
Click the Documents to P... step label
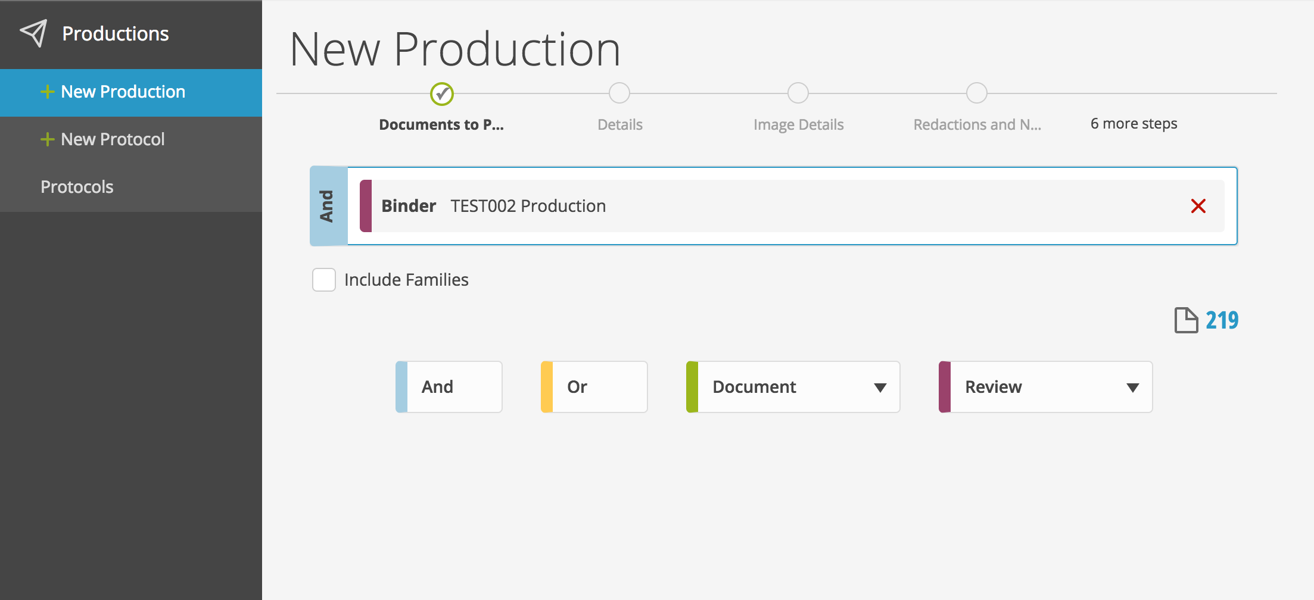[x=441, y=124]
